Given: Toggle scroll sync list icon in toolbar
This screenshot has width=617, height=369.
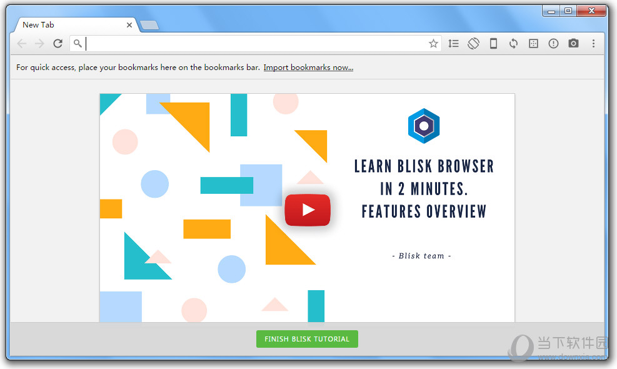Looking at the screenshot, I should pyautogui.click(x=453, y=43).
